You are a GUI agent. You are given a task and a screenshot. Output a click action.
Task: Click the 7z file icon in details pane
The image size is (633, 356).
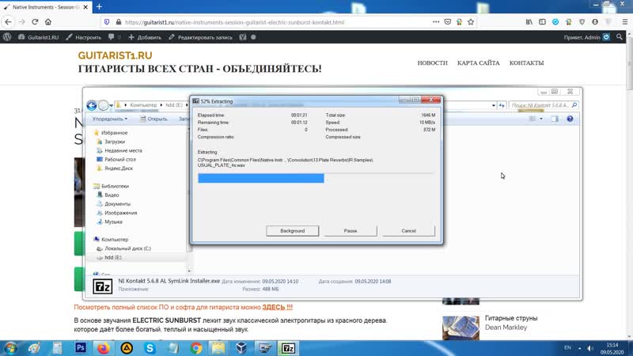103,286
